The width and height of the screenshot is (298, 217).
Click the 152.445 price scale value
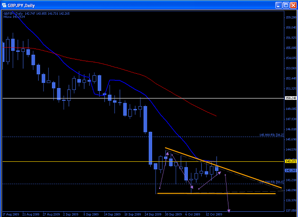(x=291, y=78)
